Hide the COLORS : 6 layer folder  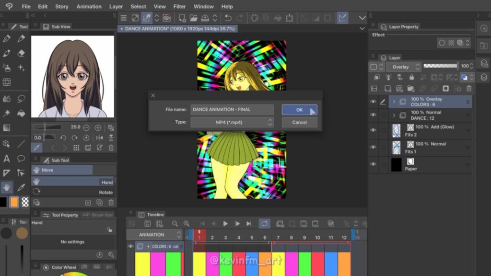tap(373, 102)
